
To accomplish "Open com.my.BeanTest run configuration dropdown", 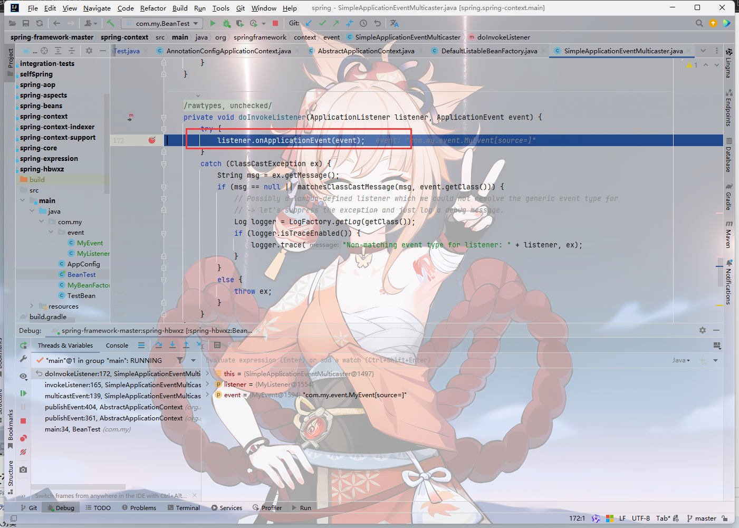I will pos(162,23).
